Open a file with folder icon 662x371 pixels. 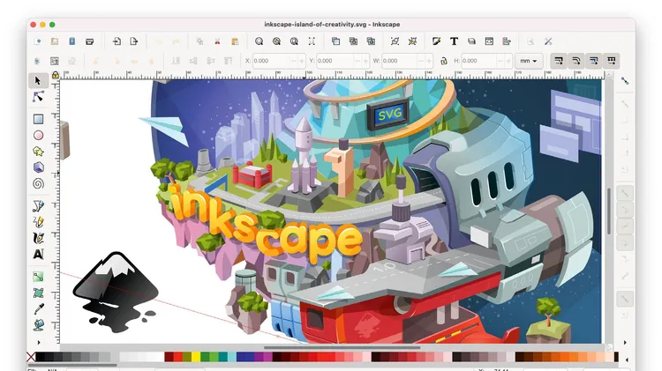[55, 41]
